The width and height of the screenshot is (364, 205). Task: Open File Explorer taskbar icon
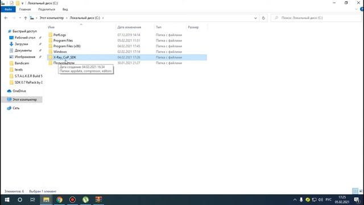(46, 200)
